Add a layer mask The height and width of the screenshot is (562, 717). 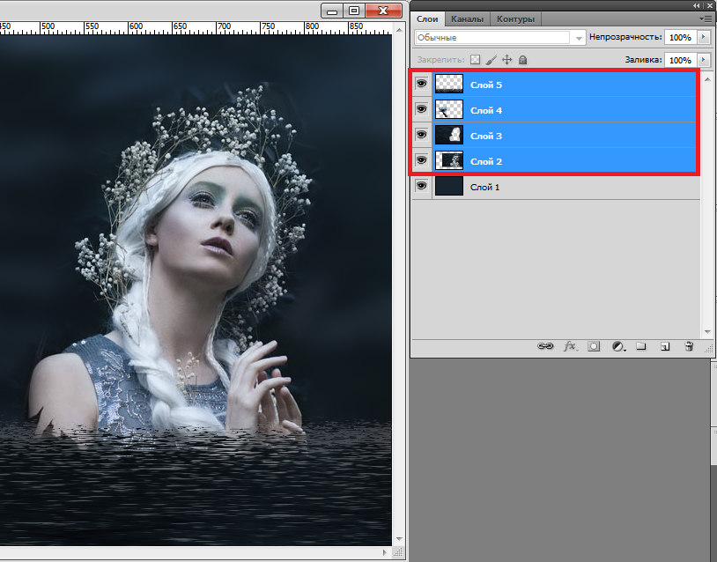(594, 347)
